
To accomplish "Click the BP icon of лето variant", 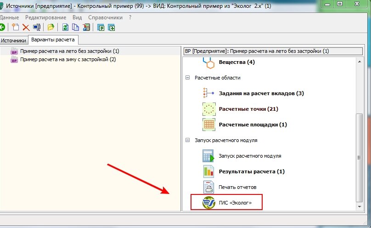I will (14, 51).
